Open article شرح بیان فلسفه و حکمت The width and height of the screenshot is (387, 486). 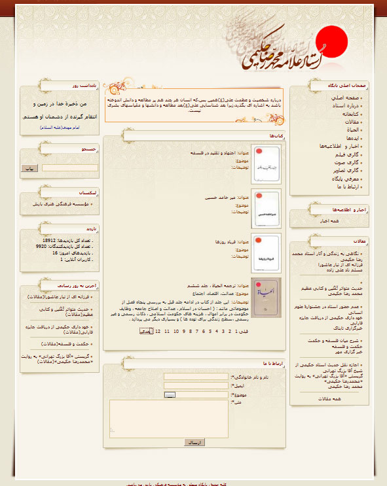click(335, 341)
